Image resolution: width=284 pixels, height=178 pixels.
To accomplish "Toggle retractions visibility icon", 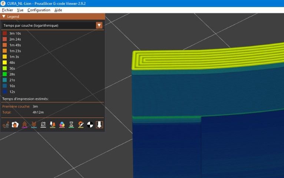I will tap(24, 125).
